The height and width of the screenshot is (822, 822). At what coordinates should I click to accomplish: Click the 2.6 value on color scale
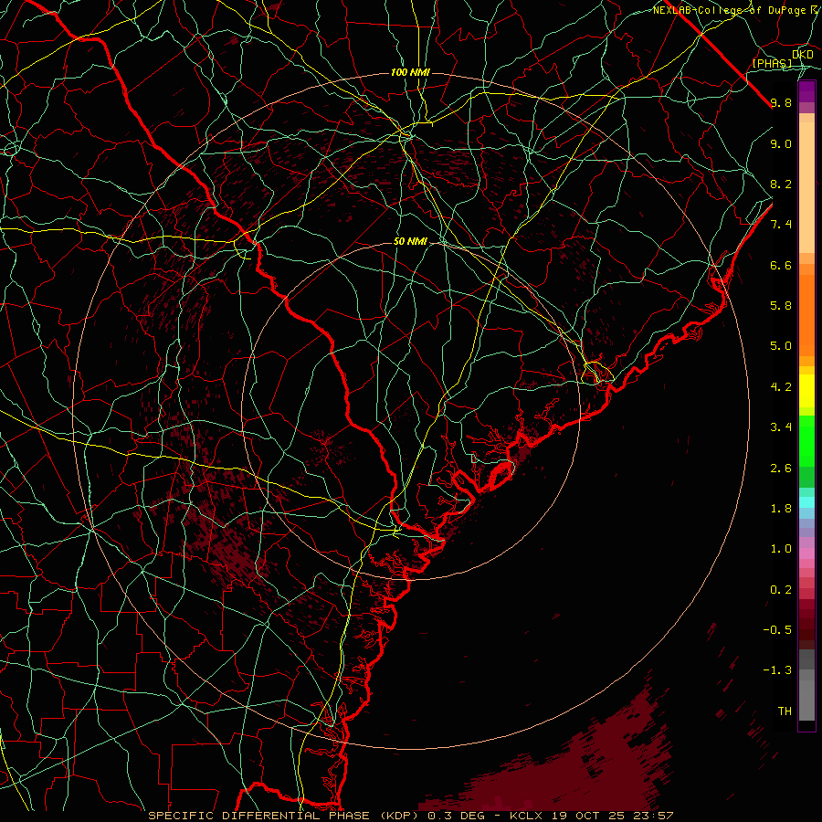pyautogui.click(x=781, y=469)
